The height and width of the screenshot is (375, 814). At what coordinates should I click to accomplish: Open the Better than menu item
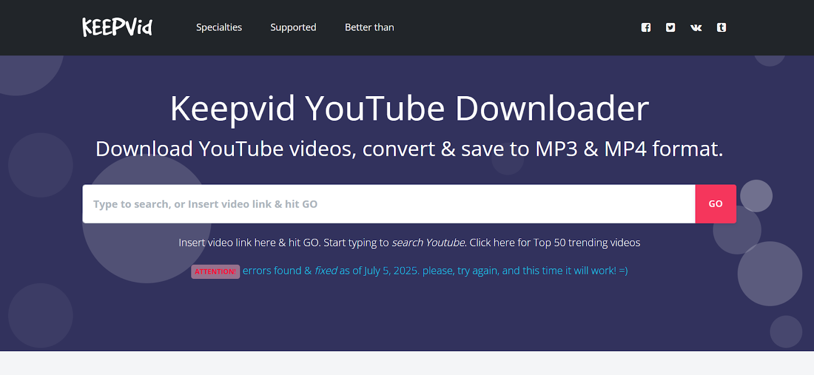click(x=369, y=27)
